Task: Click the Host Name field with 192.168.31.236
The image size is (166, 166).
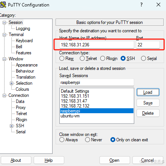Action: tap(97, 45)
